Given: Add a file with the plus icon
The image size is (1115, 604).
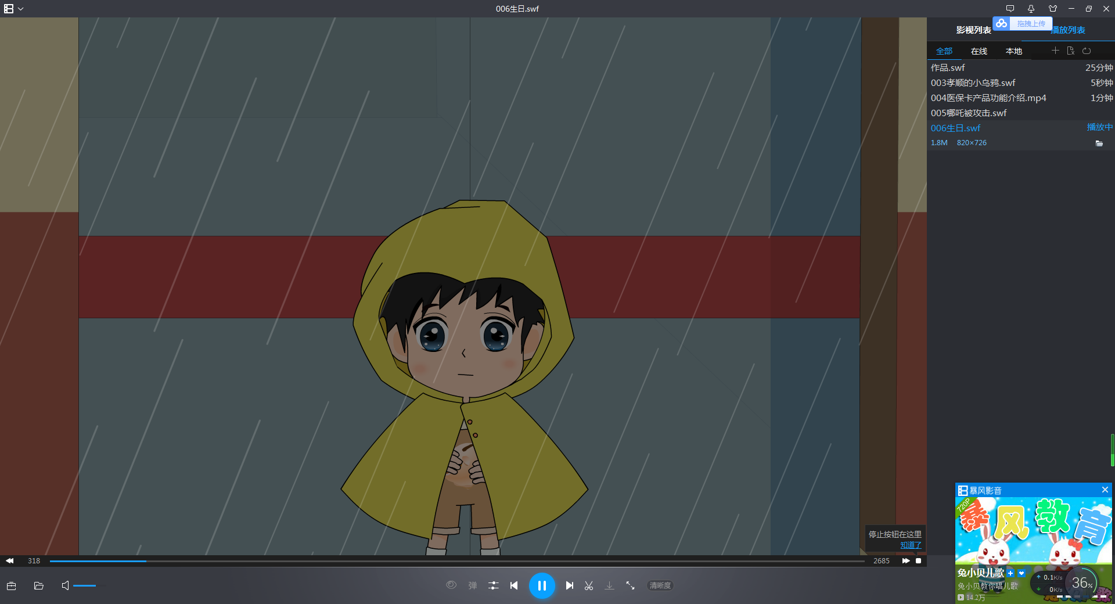Looking at the screenshot, I should click(1055, 51).
